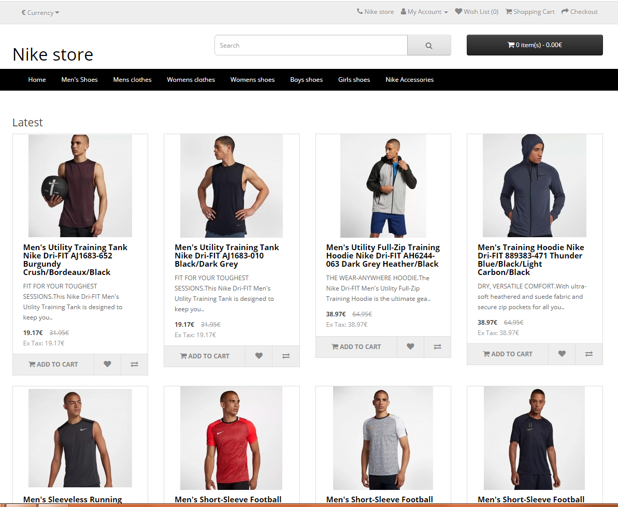Open the Mens clothes category
The width and height of the screenshot is (618, 507).
(133, 80)
